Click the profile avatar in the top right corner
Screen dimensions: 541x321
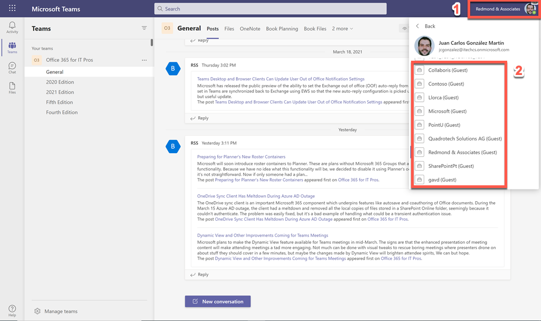pos(530,8)
